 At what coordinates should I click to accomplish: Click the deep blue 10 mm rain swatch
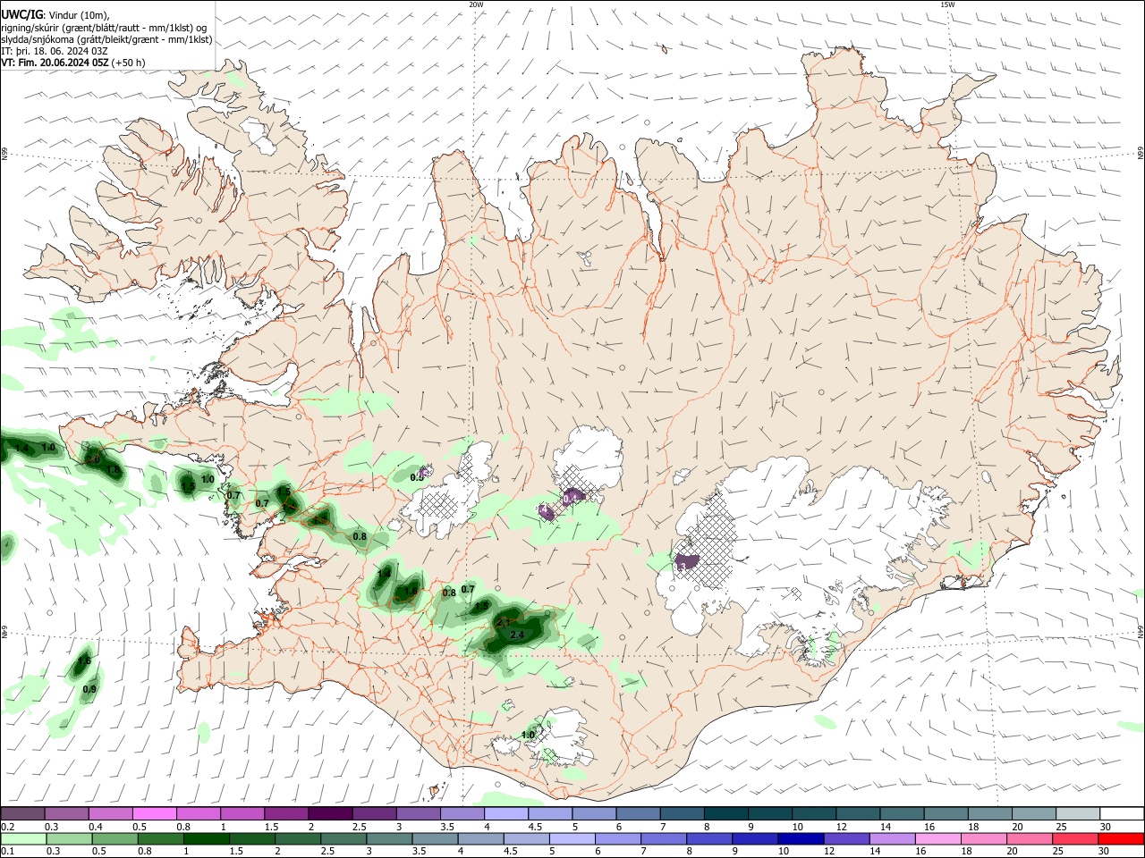tap(800, 839)
